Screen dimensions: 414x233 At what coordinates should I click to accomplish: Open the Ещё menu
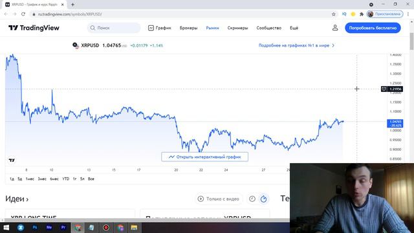pos(294,28)
